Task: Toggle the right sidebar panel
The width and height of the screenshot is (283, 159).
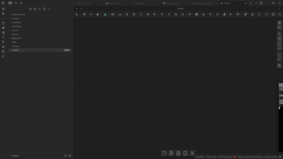Action: click(261, 3)
